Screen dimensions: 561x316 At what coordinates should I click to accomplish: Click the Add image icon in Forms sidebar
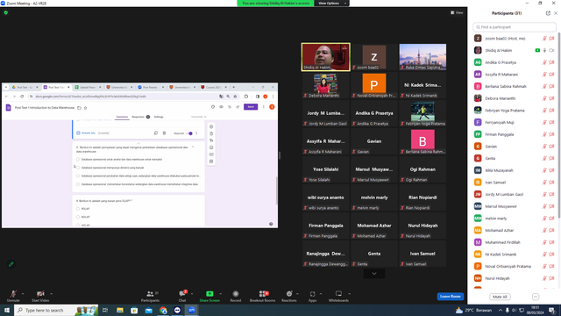pyautogui.click(x=211, y=147)
